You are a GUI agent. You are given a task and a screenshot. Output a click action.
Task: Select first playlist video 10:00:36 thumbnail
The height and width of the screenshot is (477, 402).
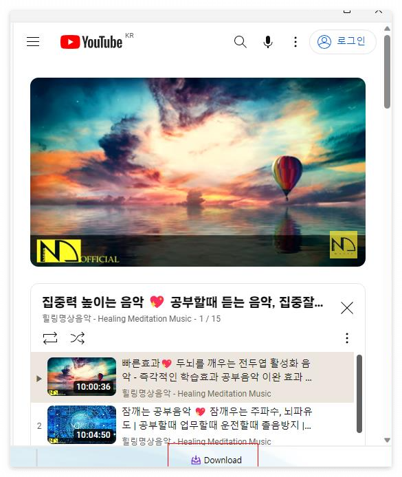(82, 377)
